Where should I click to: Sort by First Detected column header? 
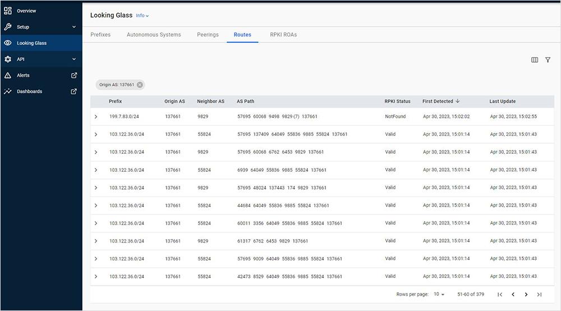pyautogui.click(x=438, y=102)
